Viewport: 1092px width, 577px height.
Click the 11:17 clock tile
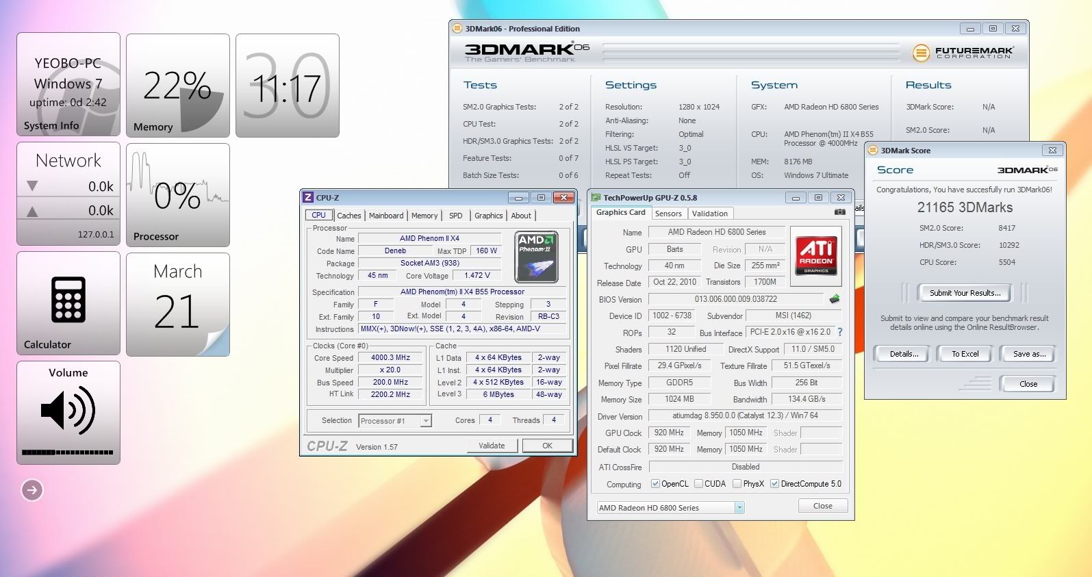pyautogui.click(x=288, y=86)
